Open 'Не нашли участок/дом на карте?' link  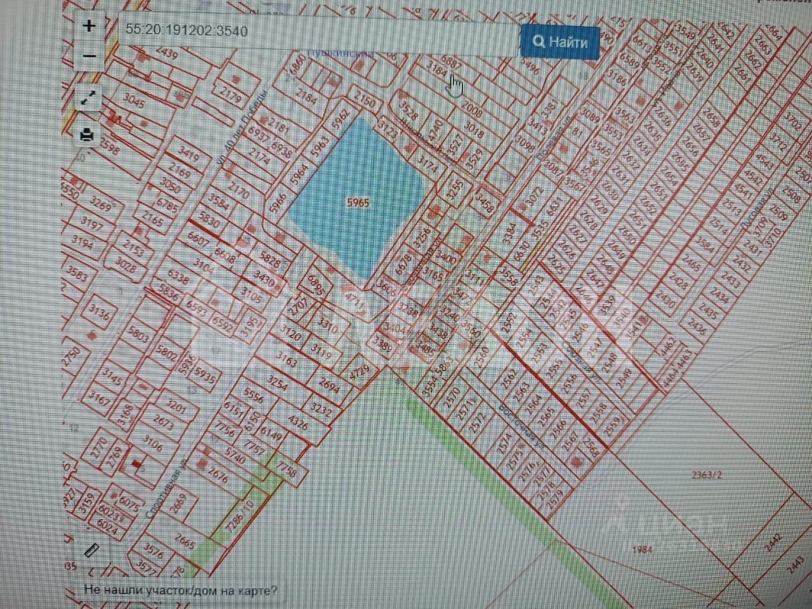click(x=180, y=591)
